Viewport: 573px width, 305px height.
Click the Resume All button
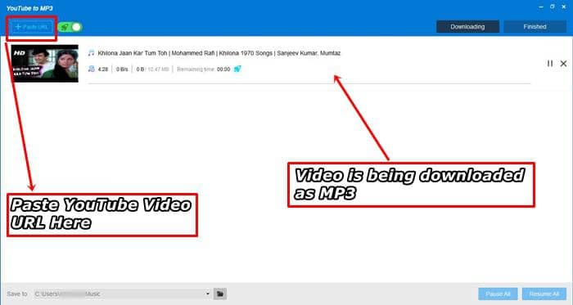[544, 294]
